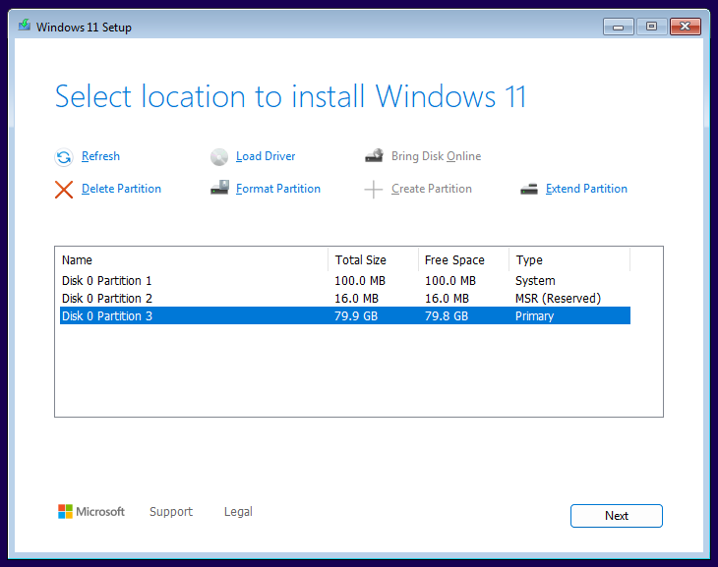The width and height of the screenshot is (718, 567).
Task: Click the Type column header
Action: pos(569,260)
